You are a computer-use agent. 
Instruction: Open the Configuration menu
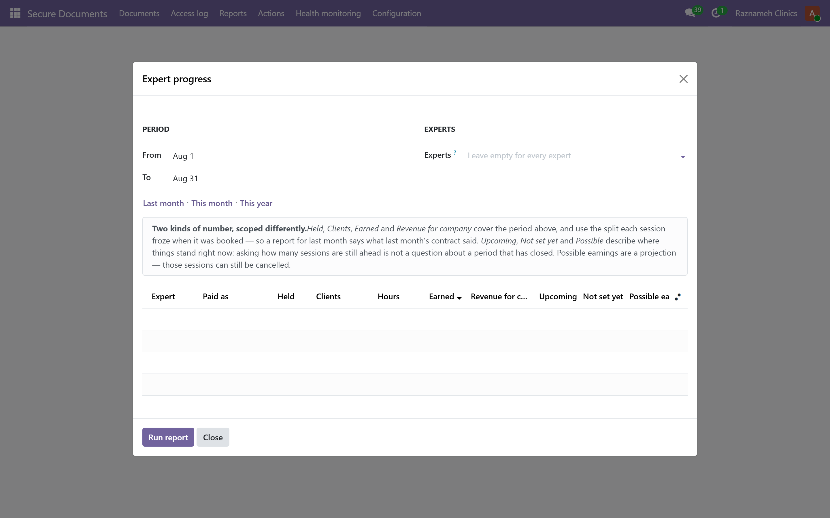397,13
